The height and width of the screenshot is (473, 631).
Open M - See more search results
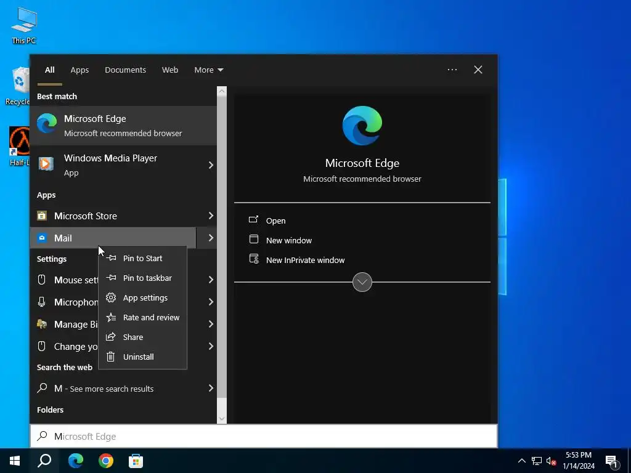(113, 389)
